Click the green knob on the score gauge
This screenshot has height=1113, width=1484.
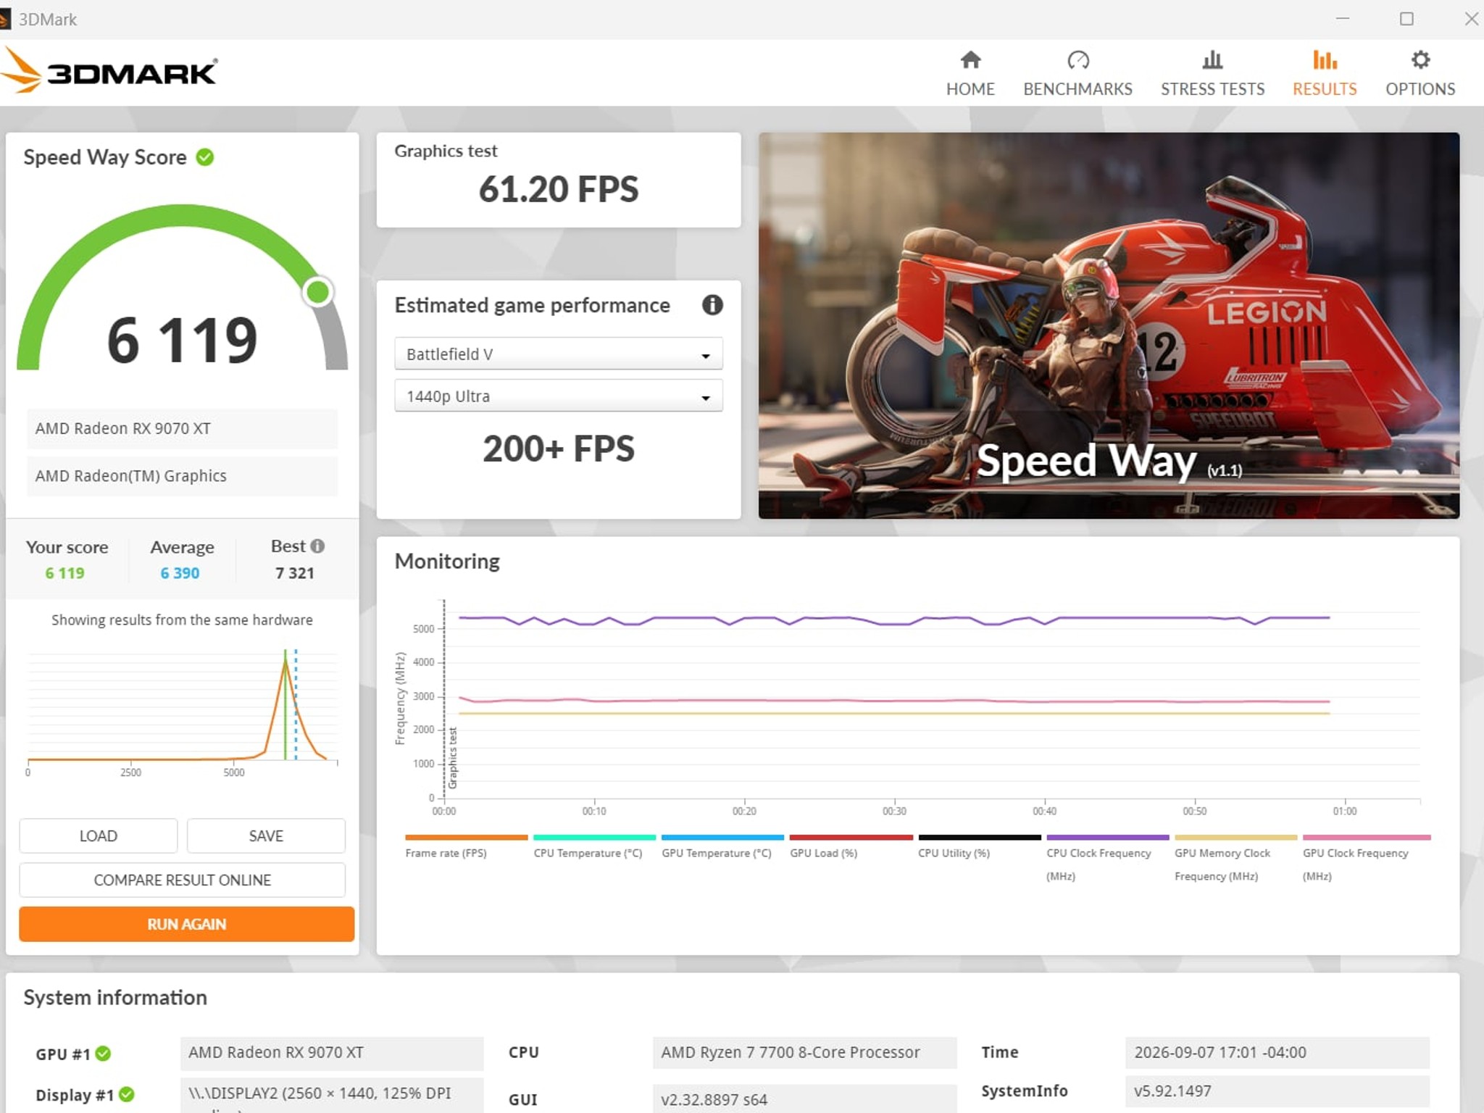click(317, 292)
